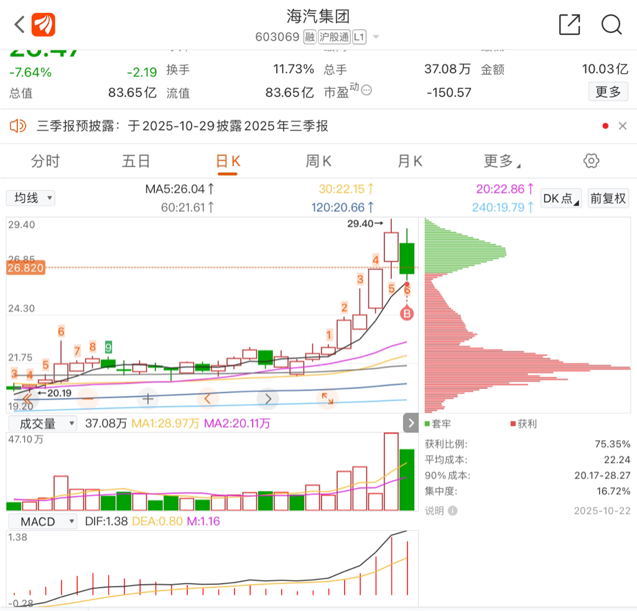Click the 获利比例 75.35% value
Screen dimensions: 637x611
[x=613, y=444]
